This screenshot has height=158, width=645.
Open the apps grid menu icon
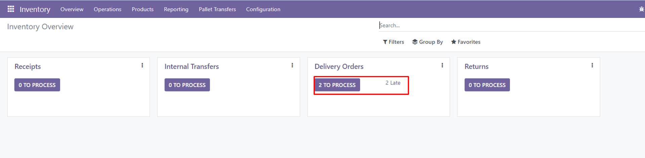[x=11, y=9]
